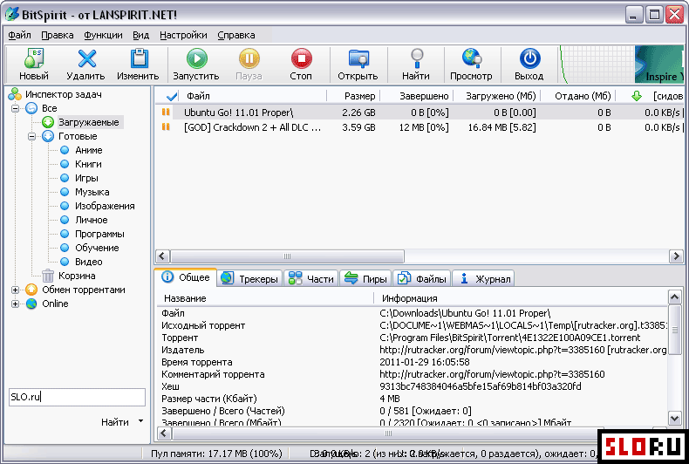Click the sidebar search field containing SLO.ru
This screenshot has width=689, height=464.
click(x=77, y=397)
